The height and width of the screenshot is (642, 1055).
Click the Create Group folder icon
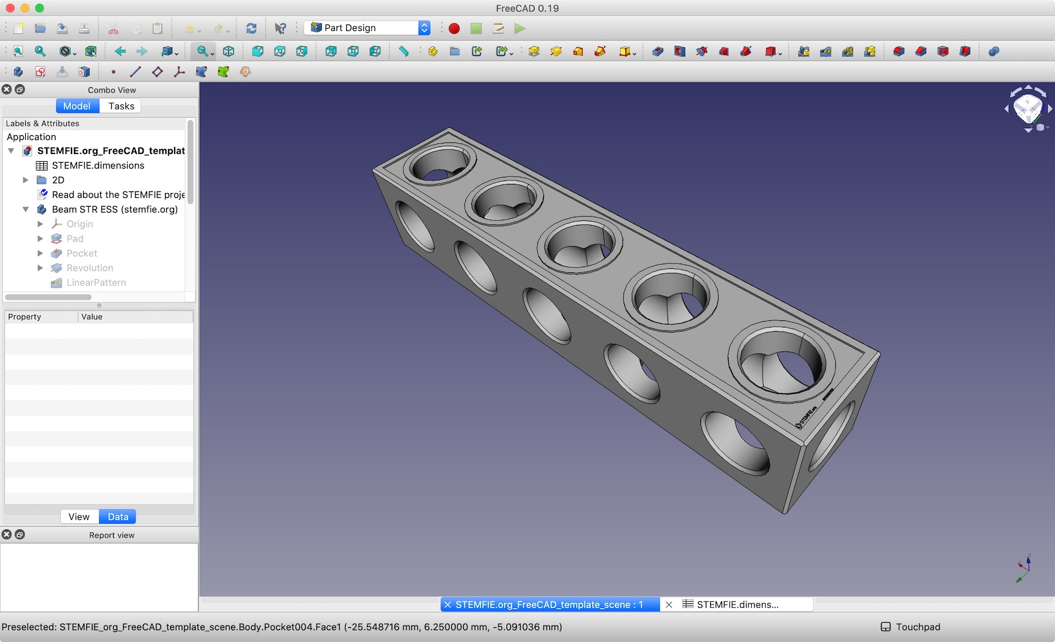tap(455, 52)
